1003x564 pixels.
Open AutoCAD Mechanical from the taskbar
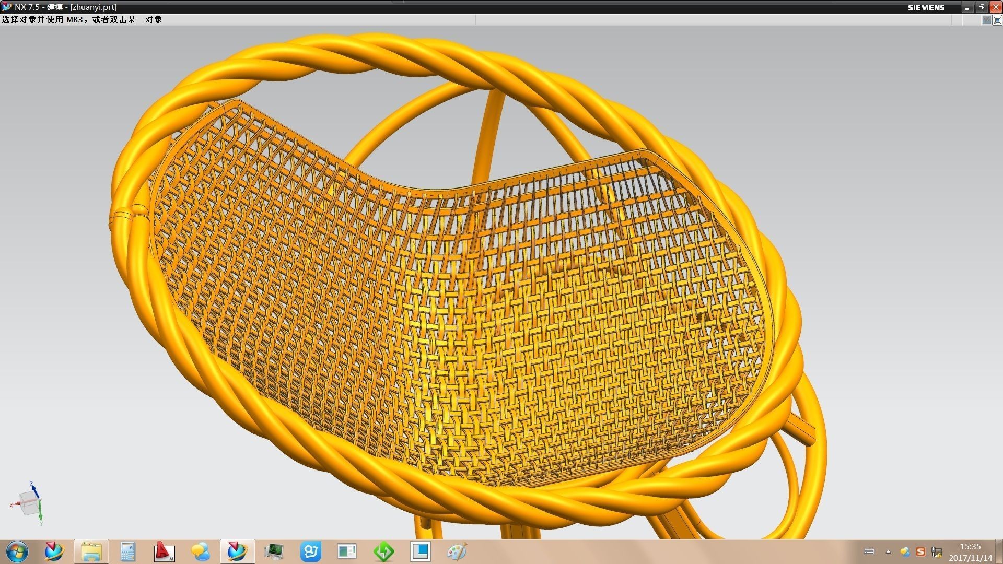pyautogui.click(x=165, y=551)
